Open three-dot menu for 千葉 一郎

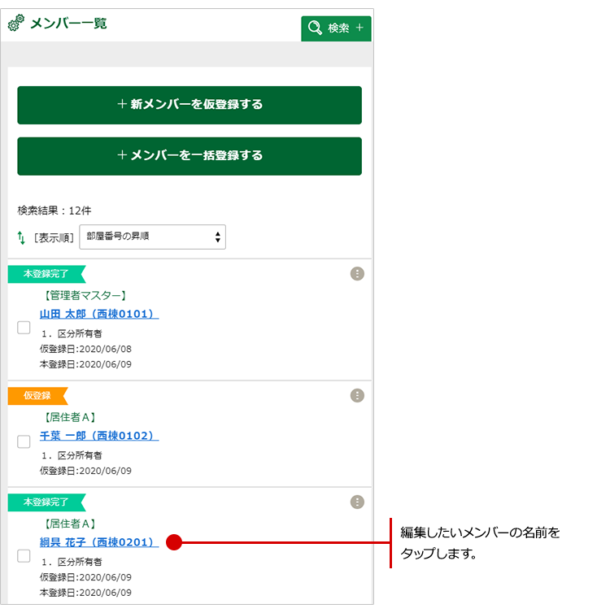point(357,395)
